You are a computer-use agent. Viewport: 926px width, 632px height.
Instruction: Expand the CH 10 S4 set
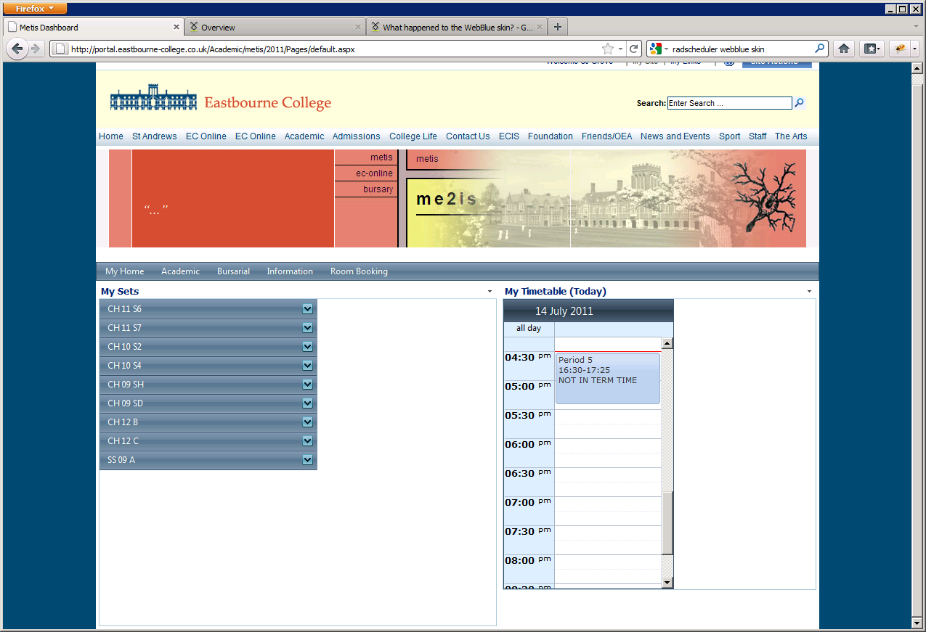coord(308,366)
